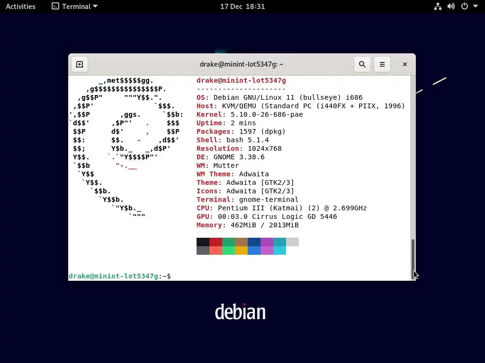Click the "WM Theme: Adwaita" line
The height and width of the screenshot is (363, 485).
233,174
